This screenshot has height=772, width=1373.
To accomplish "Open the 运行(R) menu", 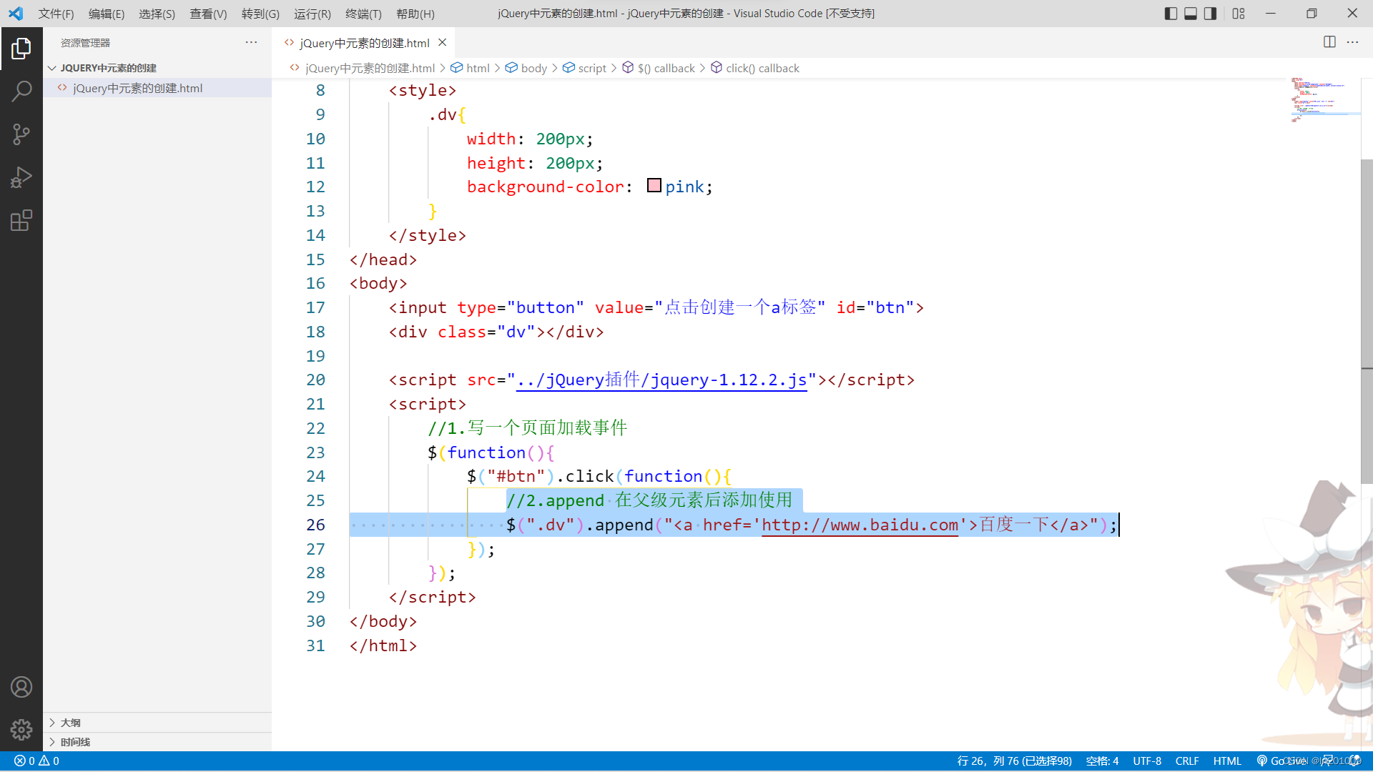I will [x=312, y=14].
